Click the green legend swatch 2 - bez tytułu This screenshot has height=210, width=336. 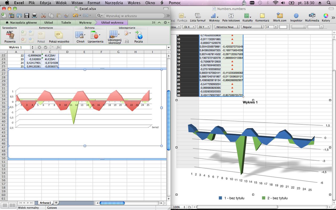point(264,198)
